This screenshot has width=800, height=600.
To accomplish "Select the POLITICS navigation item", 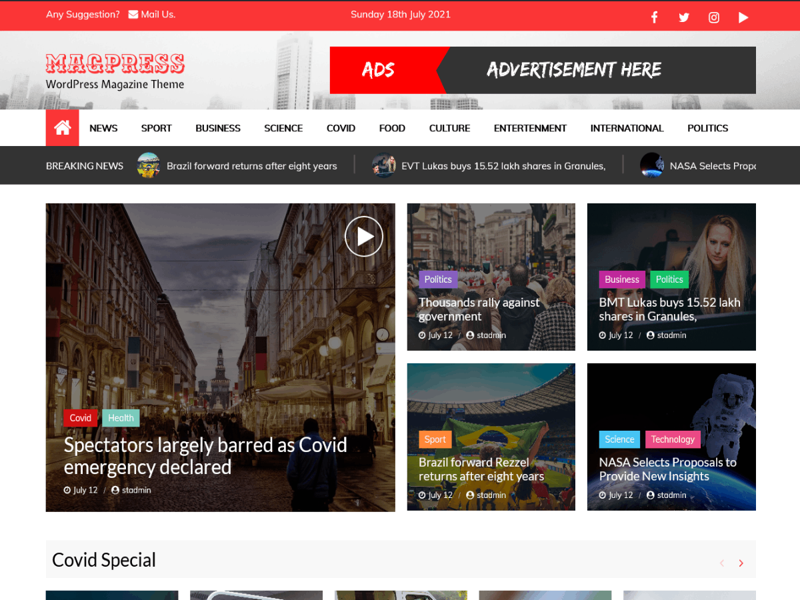I will [707, 128].
